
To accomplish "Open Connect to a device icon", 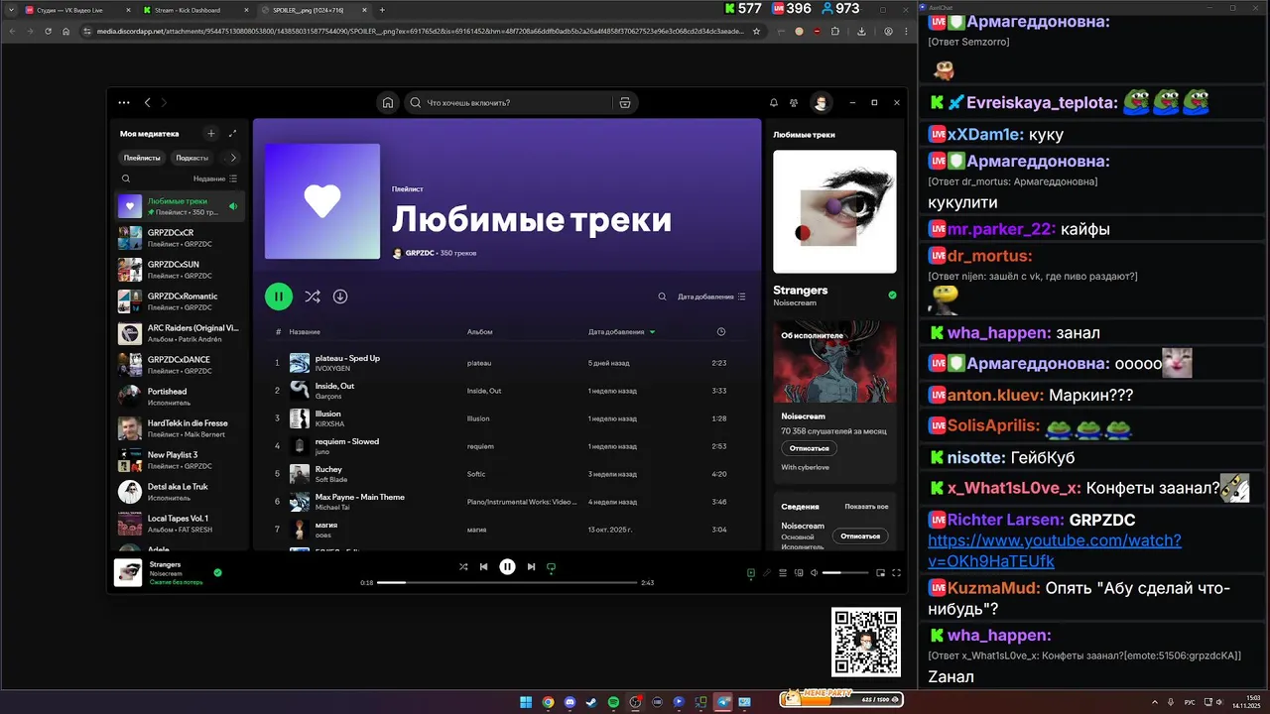I will coord(799,572).
